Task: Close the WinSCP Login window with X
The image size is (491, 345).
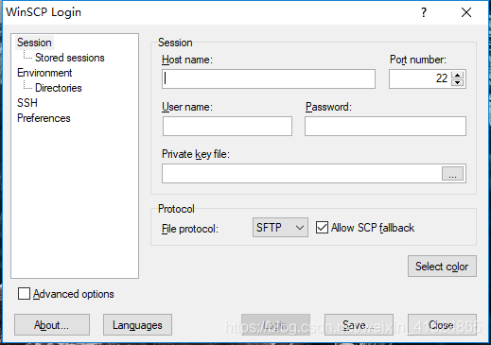Action: pyautogui.click(x=466, y=12)
